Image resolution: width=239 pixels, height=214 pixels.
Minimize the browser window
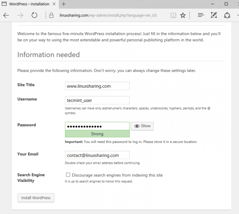[213, 4]
